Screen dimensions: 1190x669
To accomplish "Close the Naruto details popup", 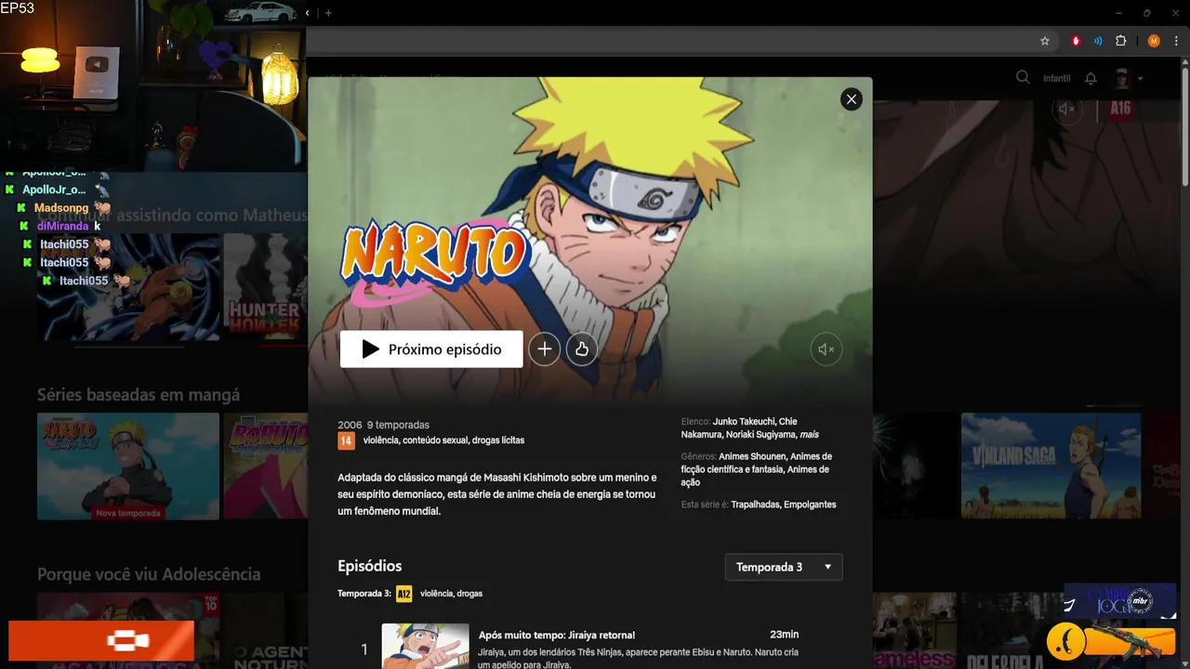I will tap(851, 99).
